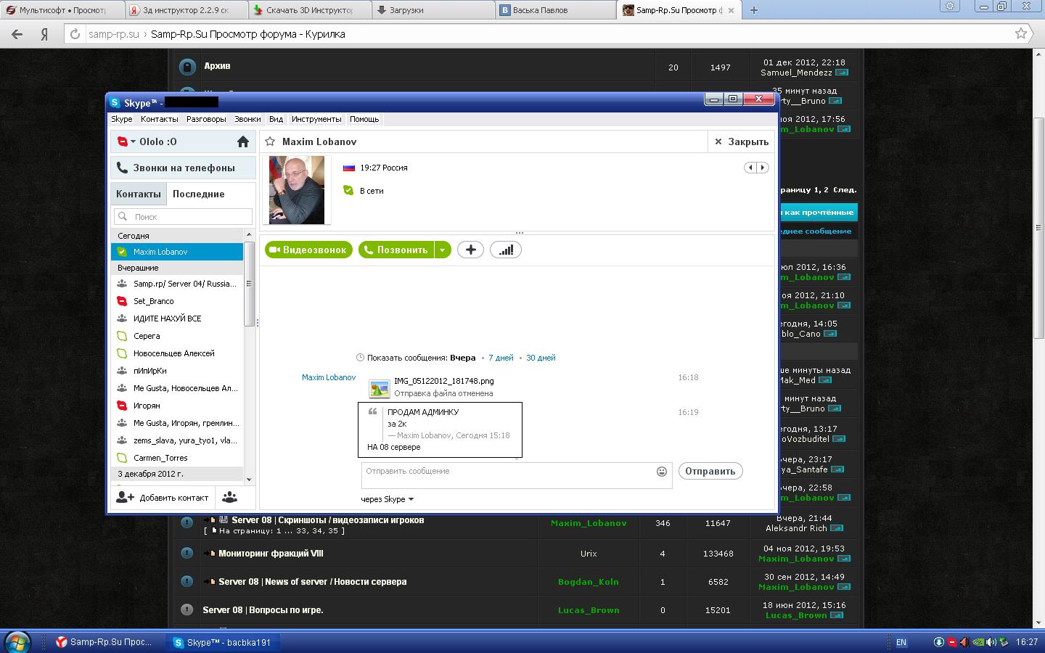Open the через Skype sending method dropdown

388,499
